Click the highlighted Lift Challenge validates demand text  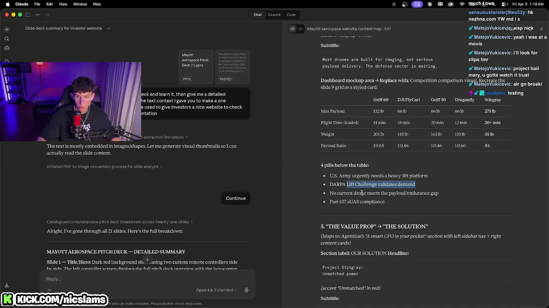point(381,184)
